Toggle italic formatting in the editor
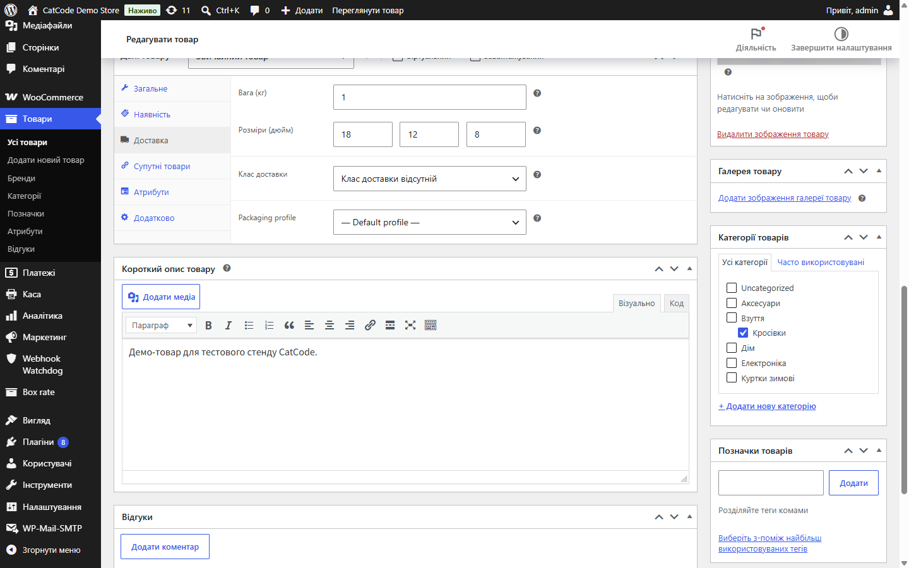Image resolution: width=909 pixels, height=568 pixels. [229, 325]
